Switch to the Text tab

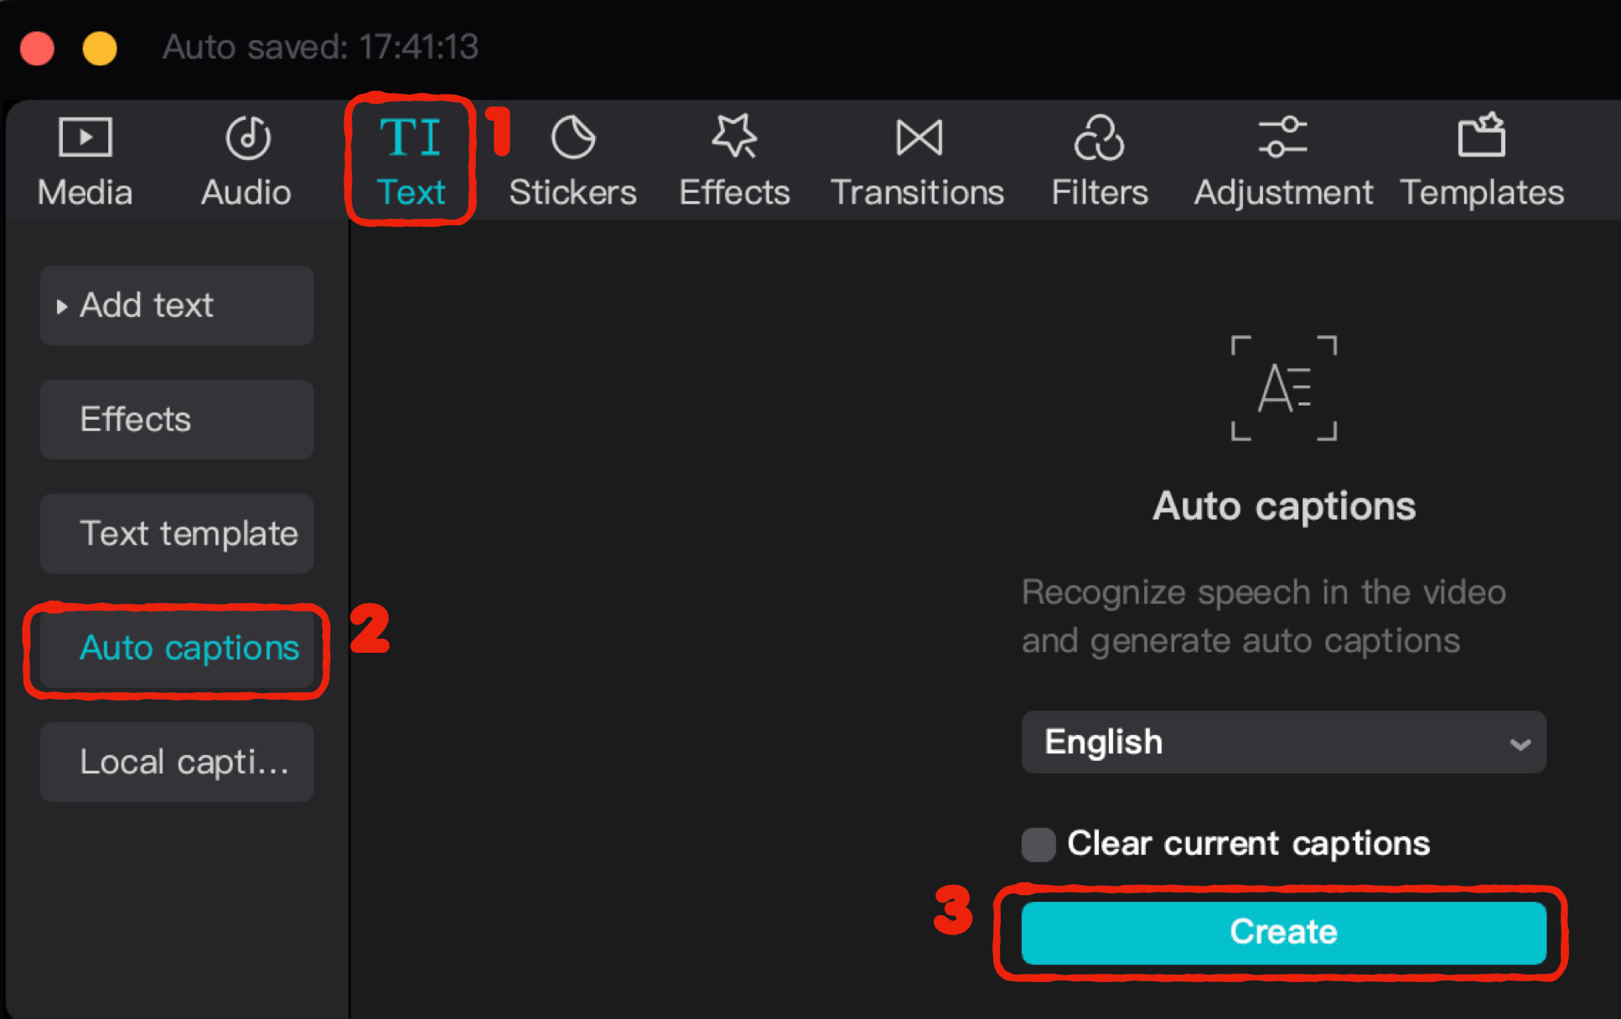coord(410,159)
